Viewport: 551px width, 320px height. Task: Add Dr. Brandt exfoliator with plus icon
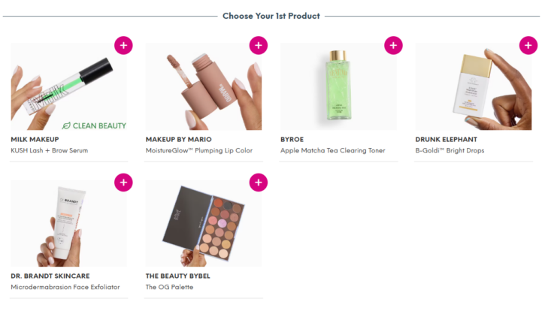[123, 183]
